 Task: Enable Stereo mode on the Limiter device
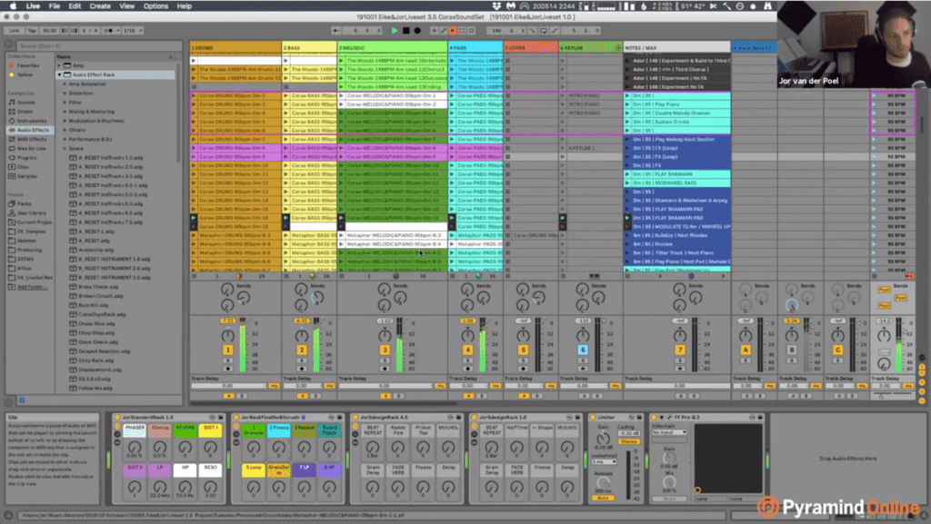[629, 442]
